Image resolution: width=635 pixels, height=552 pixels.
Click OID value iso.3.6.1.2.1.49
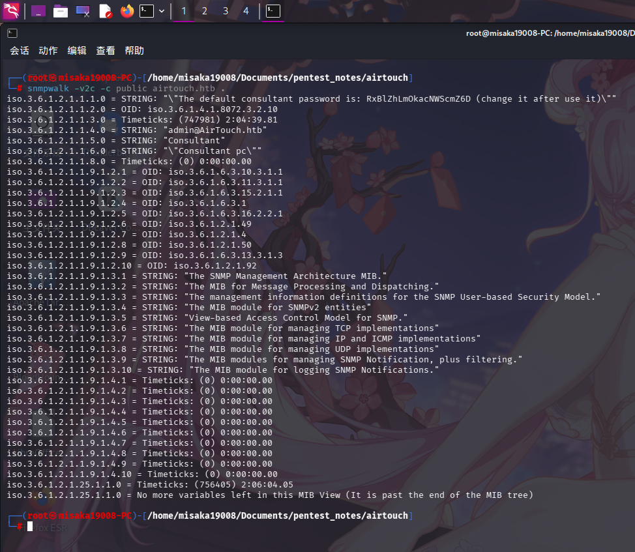click(210, 224)
